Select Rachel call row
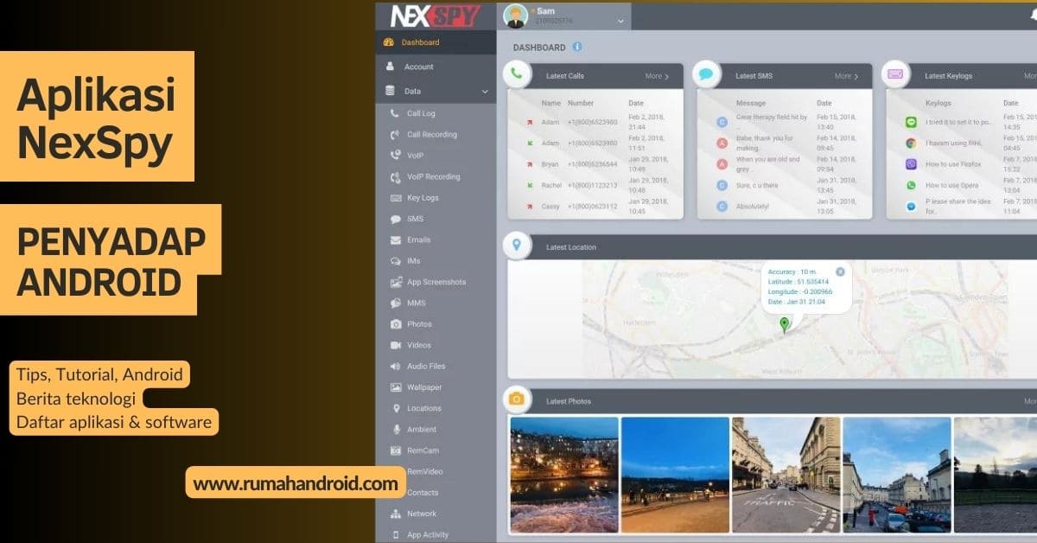1037x543 pixels. pos(597,185)
